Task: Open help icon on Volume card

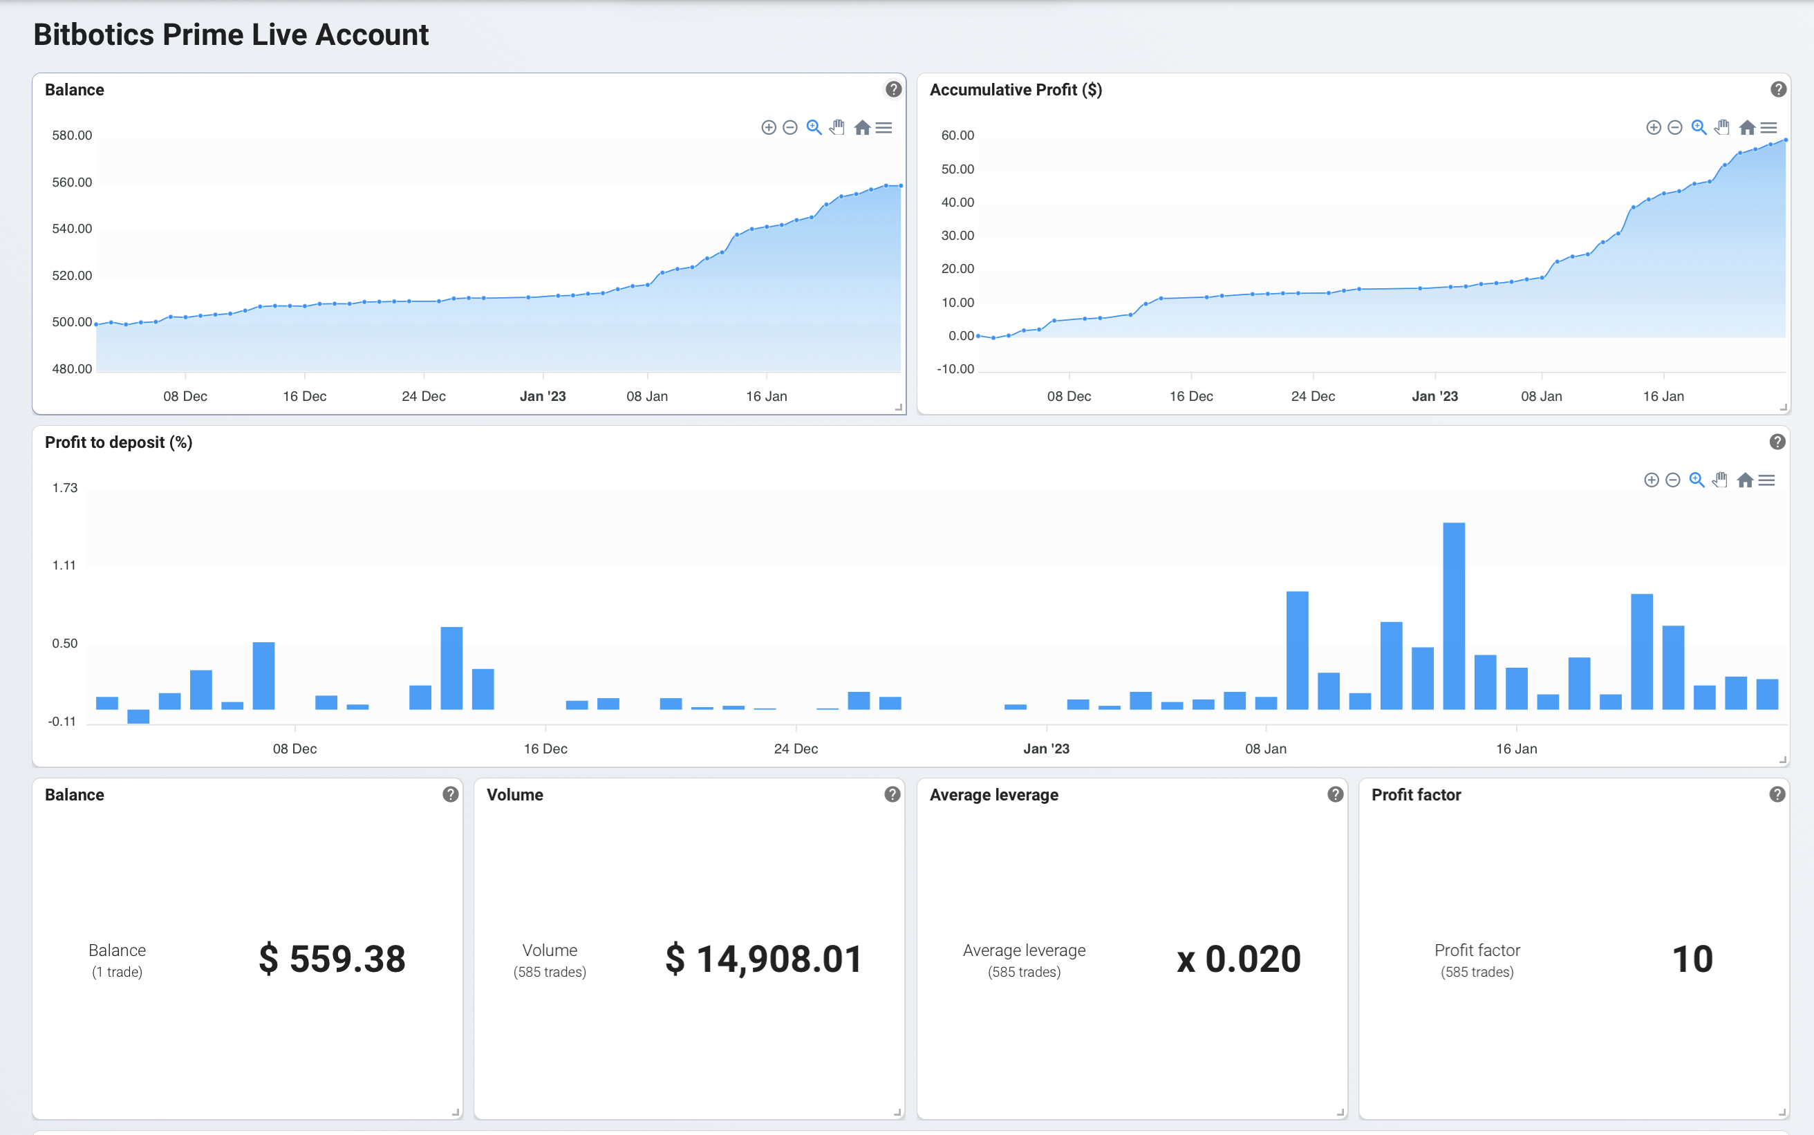Action: coord(892,794)
